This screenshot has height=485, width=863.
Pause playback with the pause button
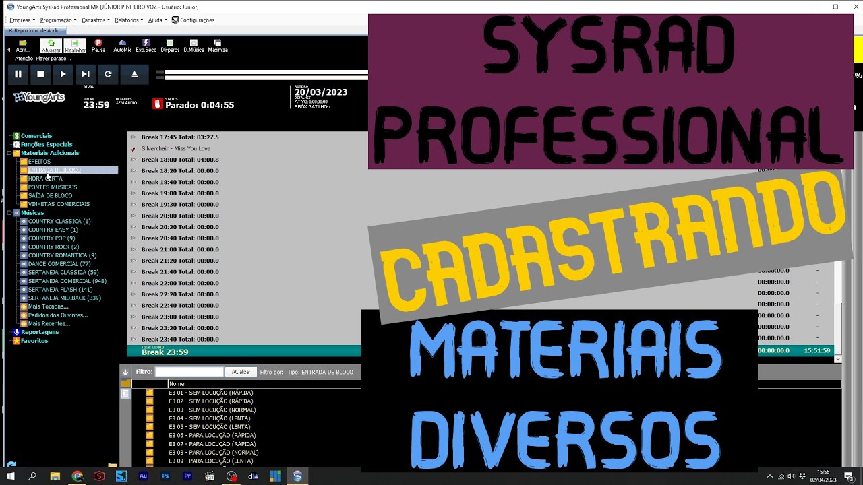tap(18, 74)
